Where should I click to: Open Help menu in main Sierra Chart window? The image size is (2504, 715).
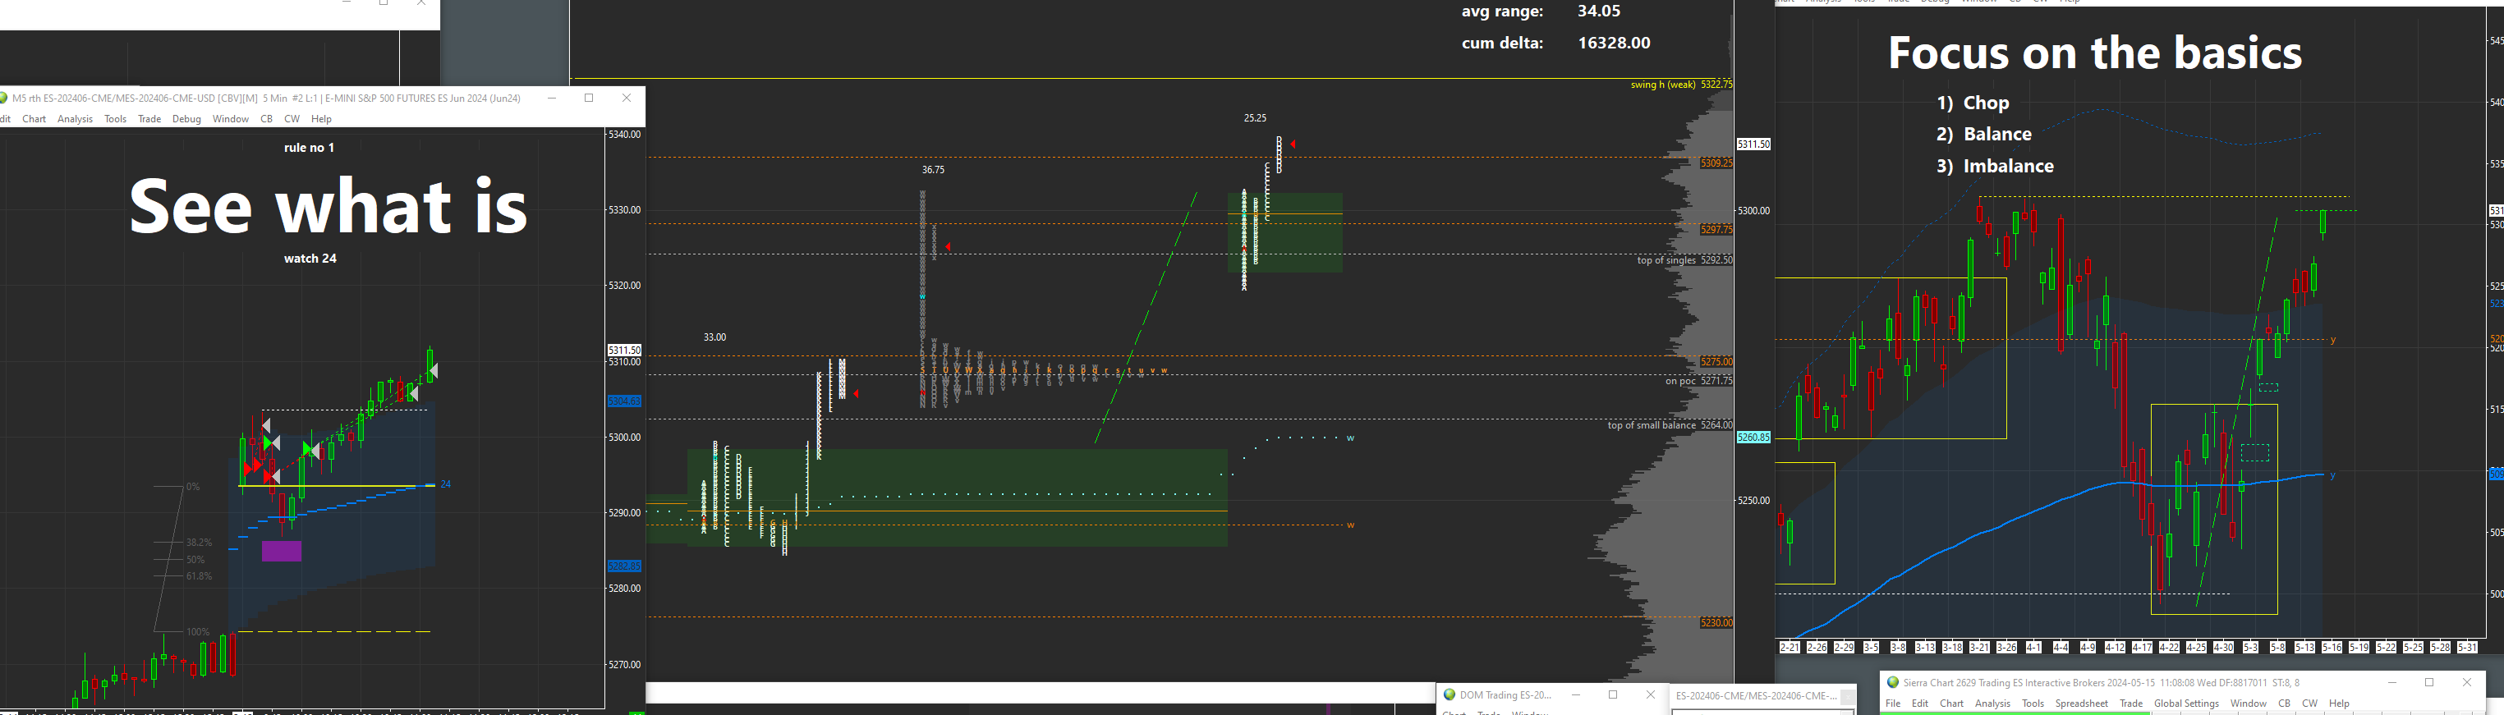(2339, 704)
